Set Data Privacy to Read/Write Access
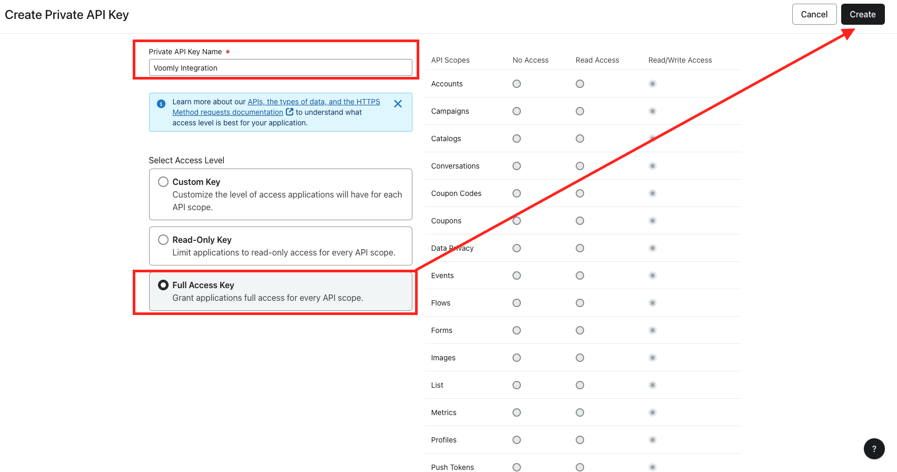The height and width of the screenshot is (472, 897). [653, 248]
